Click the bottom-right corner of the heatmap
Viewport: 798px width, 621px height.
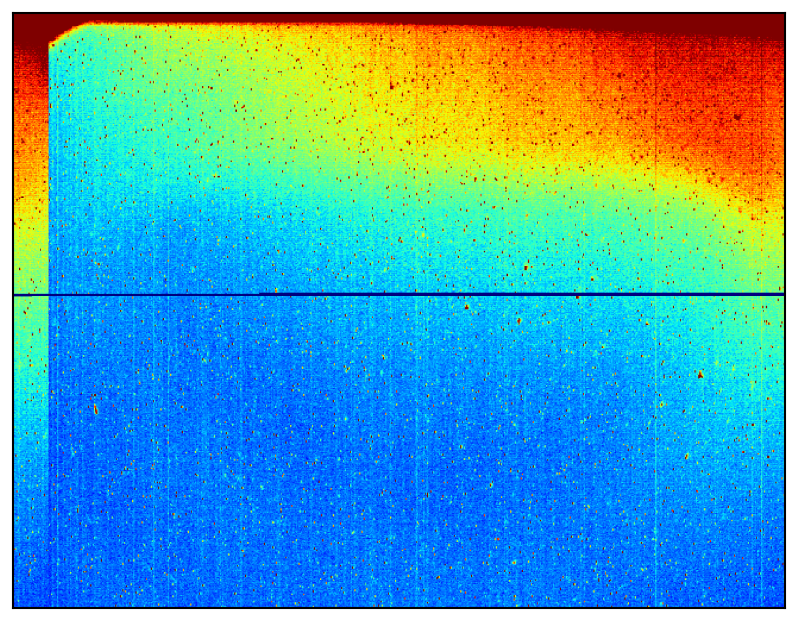click(782, 604)
